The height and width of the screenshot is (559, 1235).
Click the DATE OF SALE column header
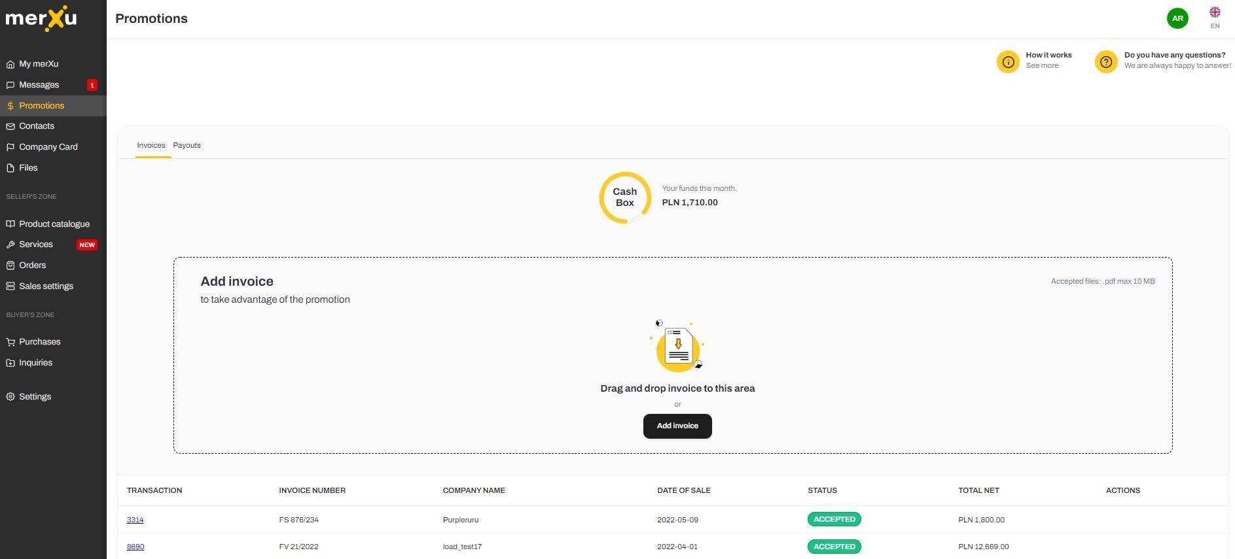click(x=684, y=490)
